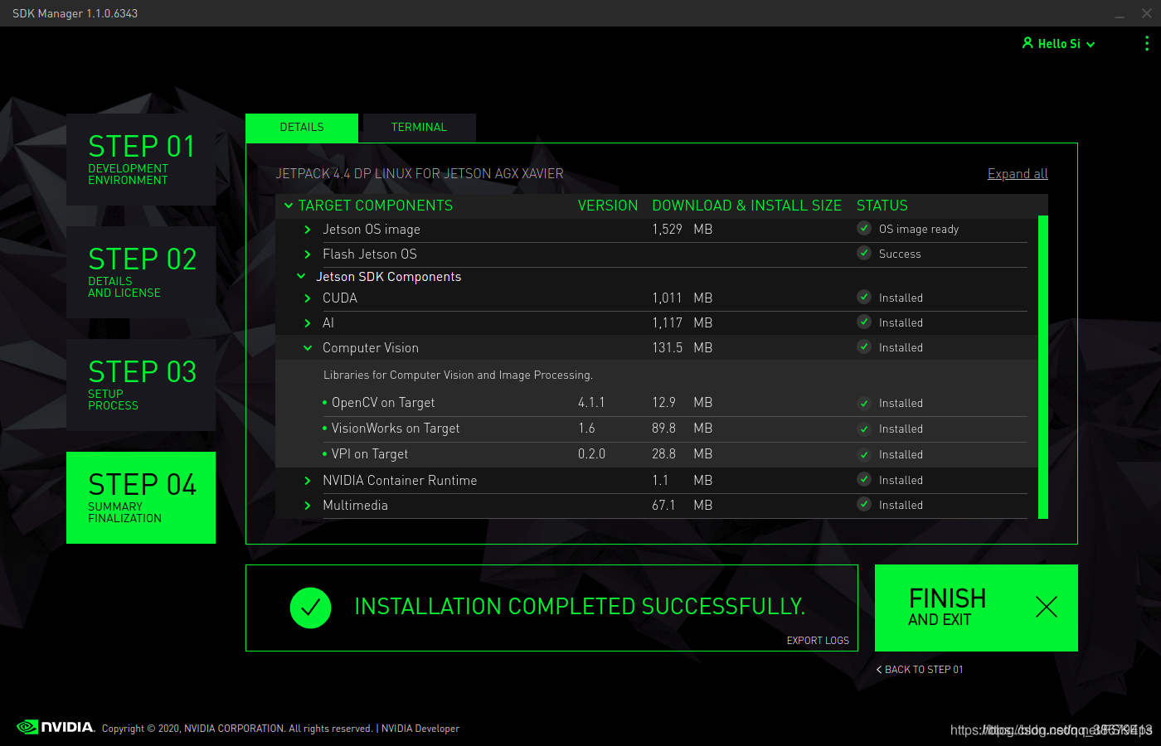Expand the Flash Jetson OS row

point(308,254)
